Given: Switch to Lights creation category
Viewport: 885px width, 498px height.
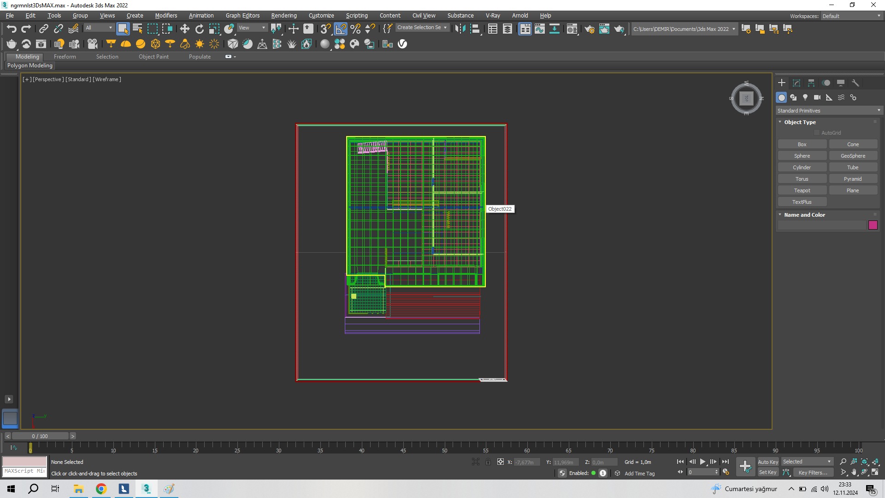Looking at the screenshot, I should pos(805,97).
